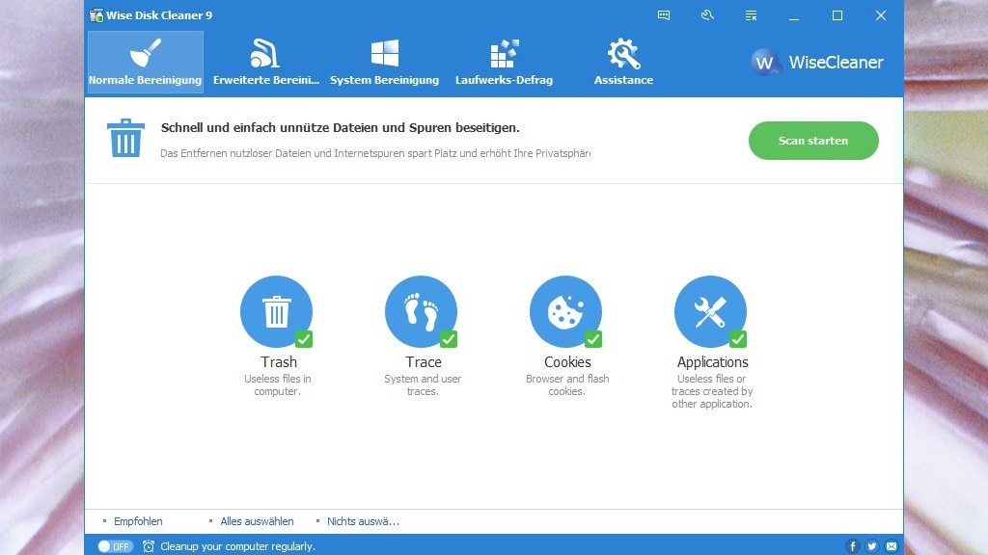Click the Cookies category icon
The width and height of the screenshot is (988, 555).
pyautogui.click(x=565, y=311)
